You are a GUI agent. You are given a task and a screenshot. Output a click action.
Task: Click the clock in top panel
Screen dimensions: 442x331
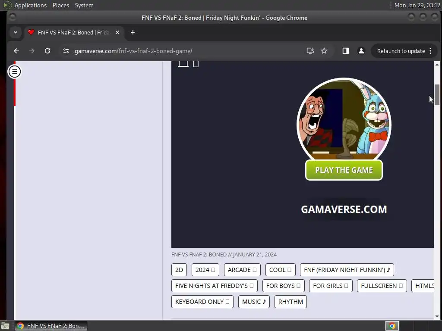click(417, 5)
